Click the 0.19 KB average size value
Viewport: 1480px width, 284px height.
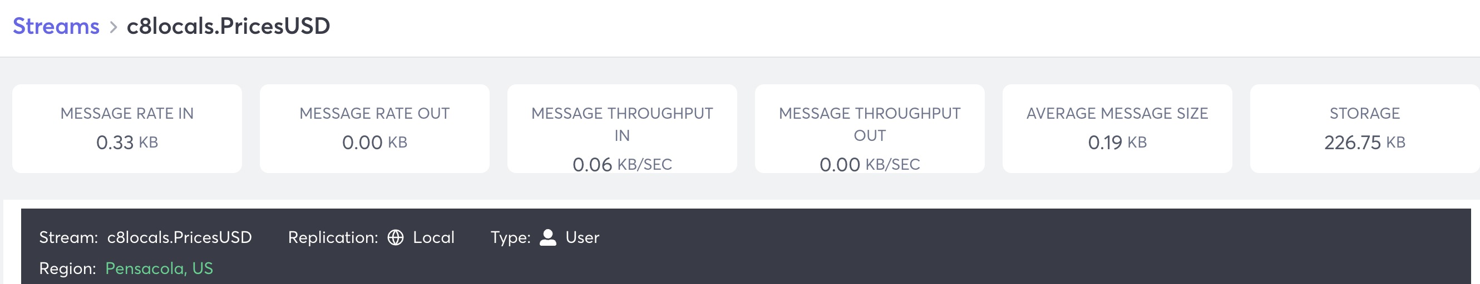[x=1117, y=143]
